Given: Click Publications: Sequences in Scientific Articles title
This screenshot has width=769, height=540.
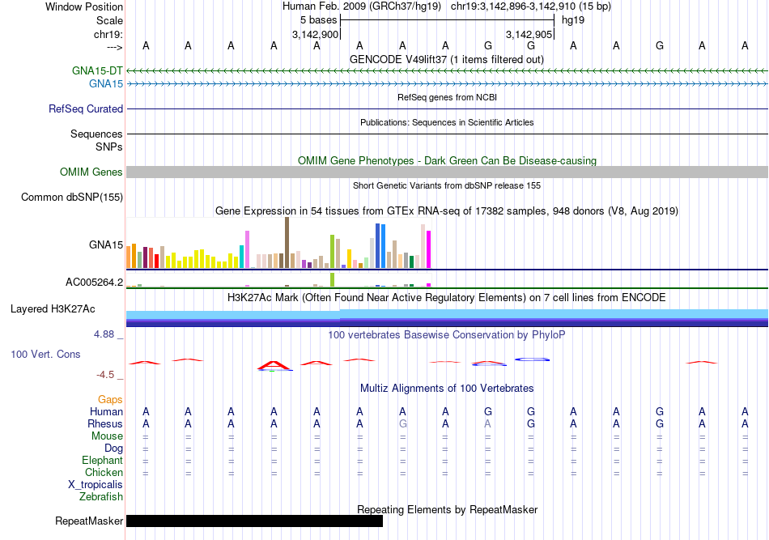Looking at the screenshot, I should (447, 122).
